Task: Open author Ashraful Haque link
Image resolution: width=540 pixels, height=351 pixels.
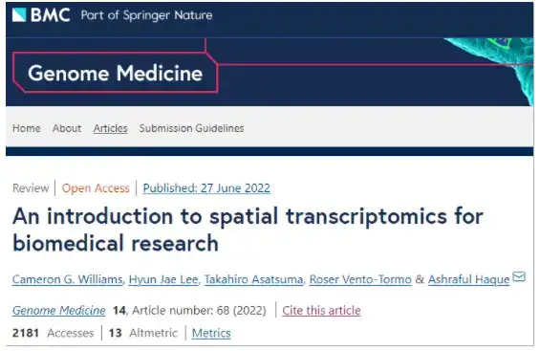Action: click(468, 279)
